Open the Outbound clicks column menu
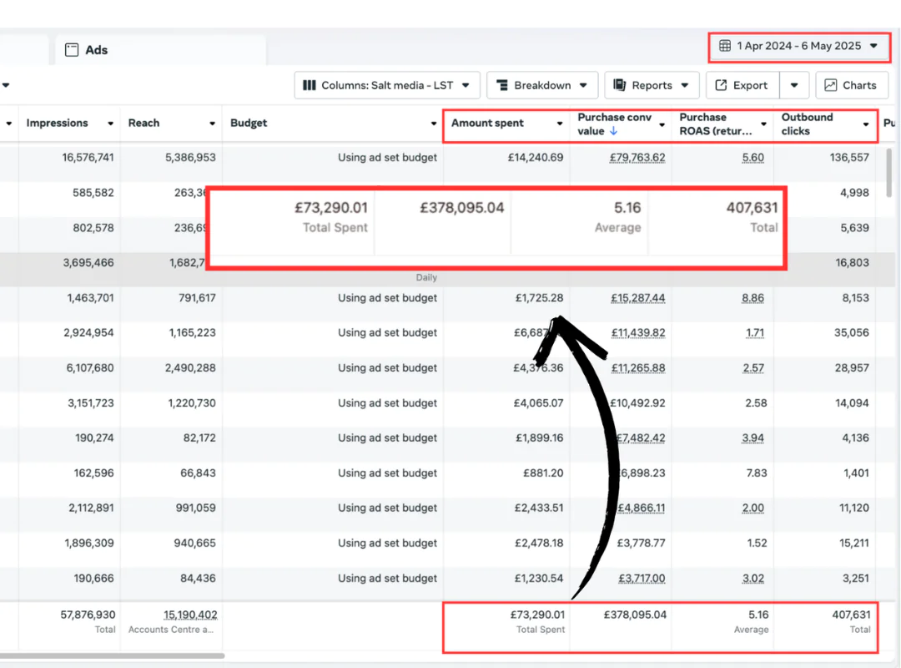The width and height of the screenshot is (901, 668). pos(866,124)
